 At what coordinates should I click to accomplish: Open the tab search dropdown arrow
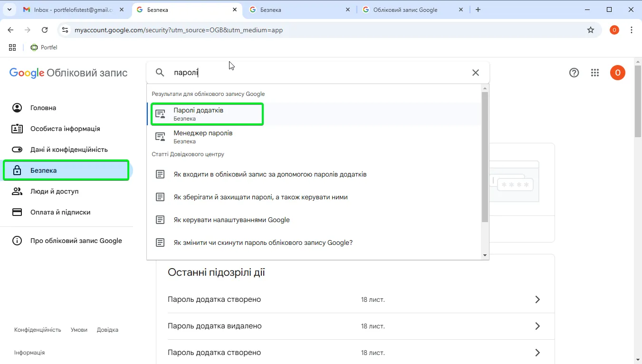9,9
